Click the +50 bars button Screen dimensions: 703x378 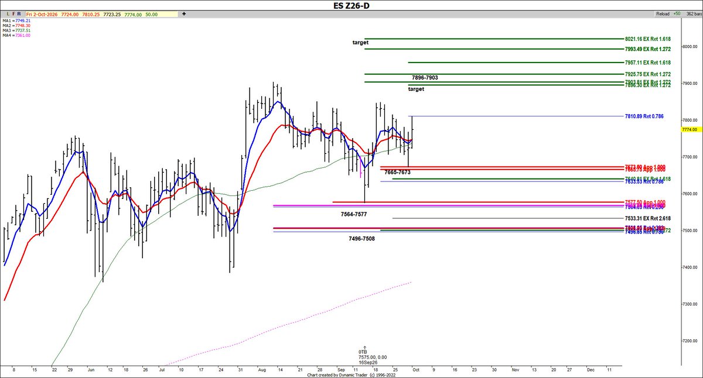(677, 13)
